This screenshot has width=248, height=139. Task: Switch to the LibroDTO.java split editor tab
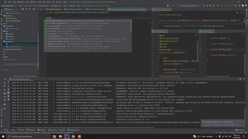tap(207, 31)
